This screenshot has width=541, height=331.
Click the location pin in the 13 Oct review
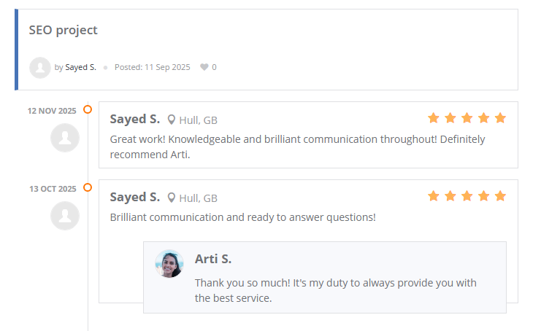pyautogui.click(x=172, y=198)
